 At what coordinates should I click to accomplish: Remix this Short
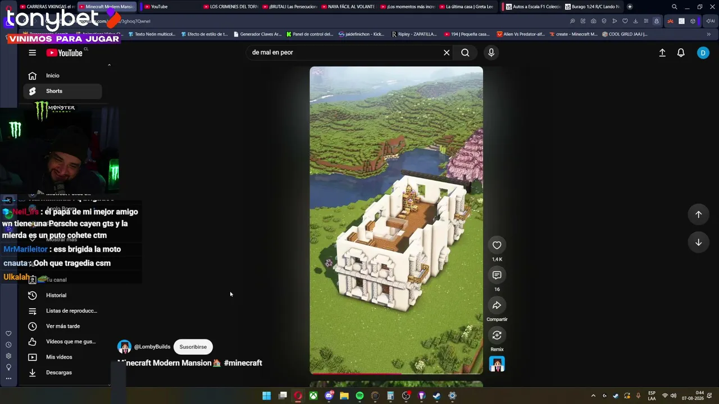tap(497, 335)
